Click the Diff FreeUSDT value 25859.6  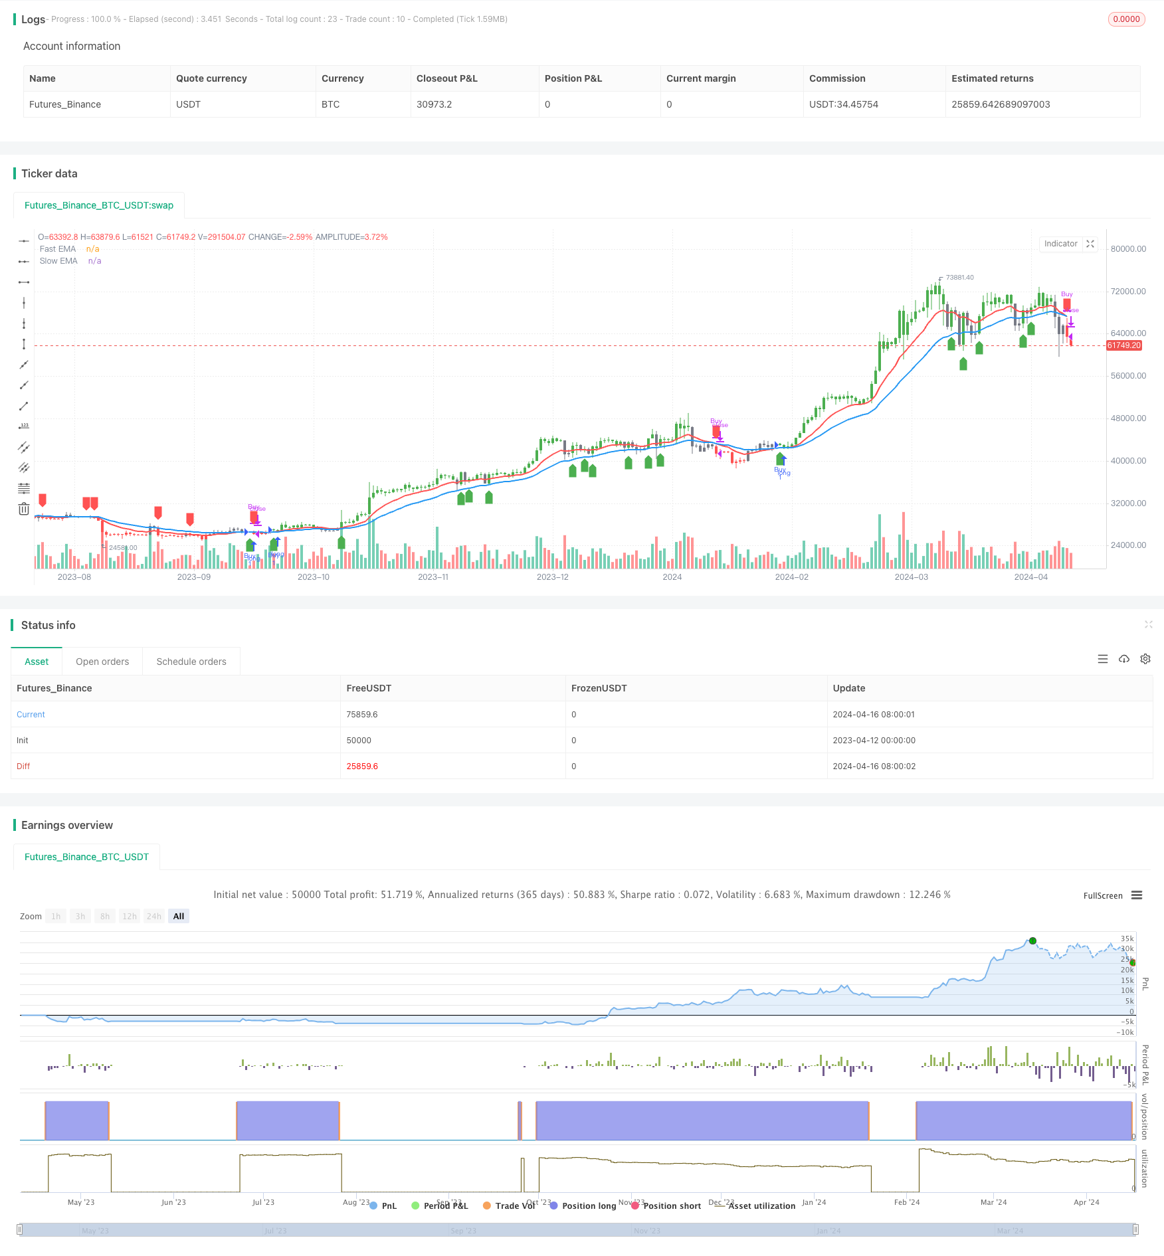tap(362, 766)
